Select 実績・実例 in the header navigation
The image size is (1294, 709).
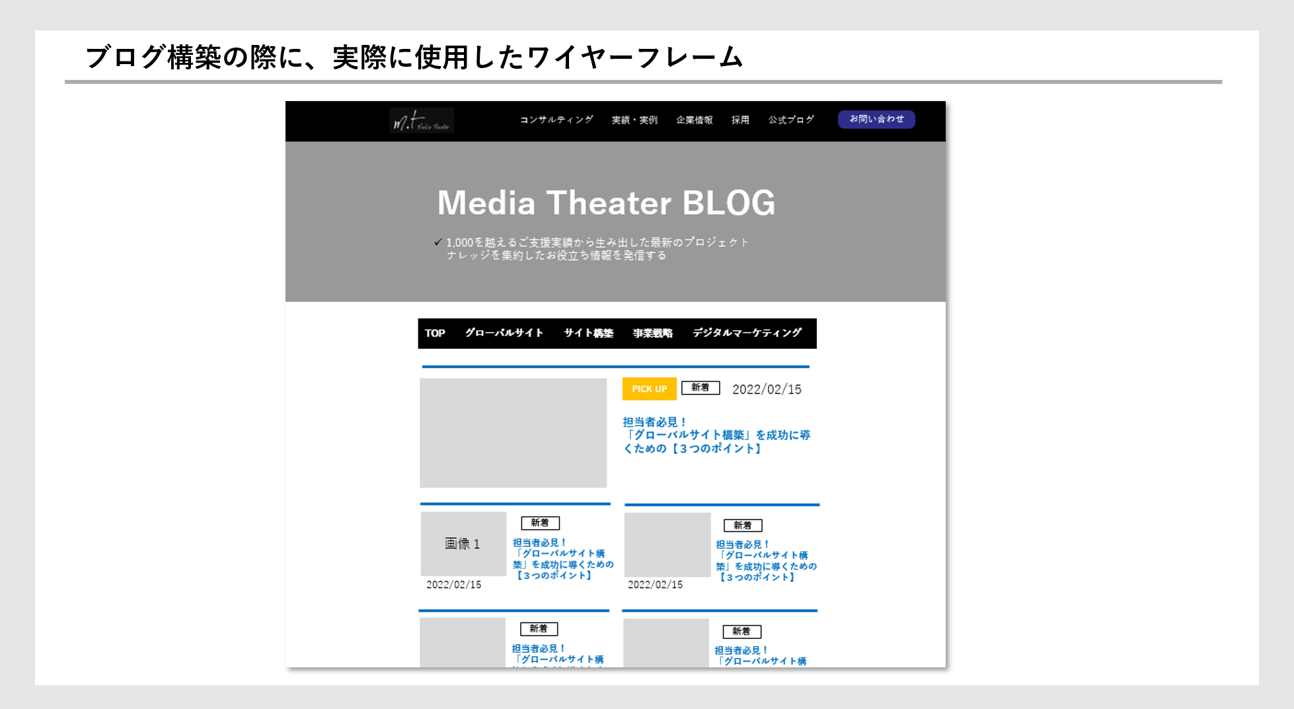coord(633,120)
